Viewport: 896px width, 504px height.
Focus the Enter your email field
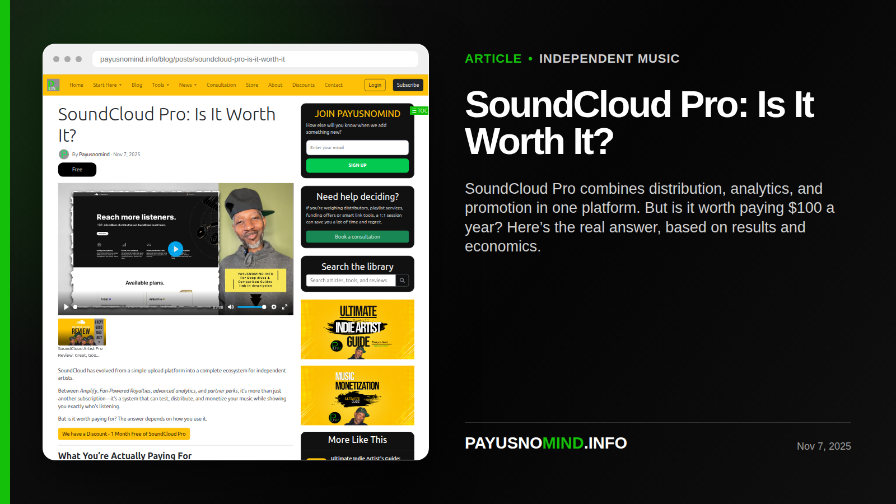pos(357,148)
